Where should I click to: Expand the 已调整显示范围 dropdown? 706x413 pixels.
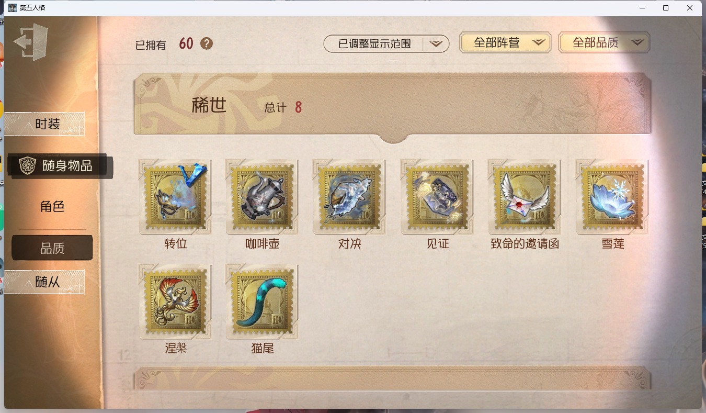click(386, 44)
